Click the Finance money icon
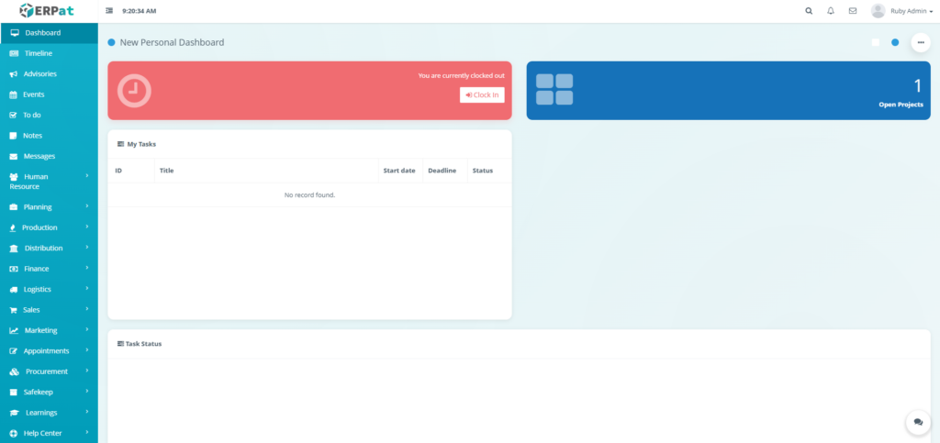940x443 pixels. [14, 269]
